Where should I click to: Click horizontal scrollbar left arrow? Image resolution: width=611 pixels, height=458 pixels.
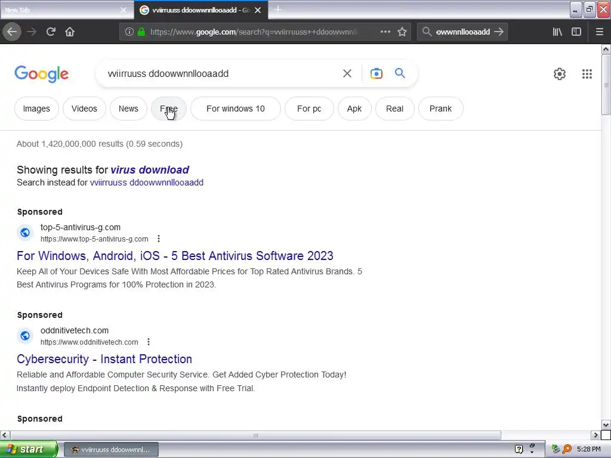click(5, 435)
